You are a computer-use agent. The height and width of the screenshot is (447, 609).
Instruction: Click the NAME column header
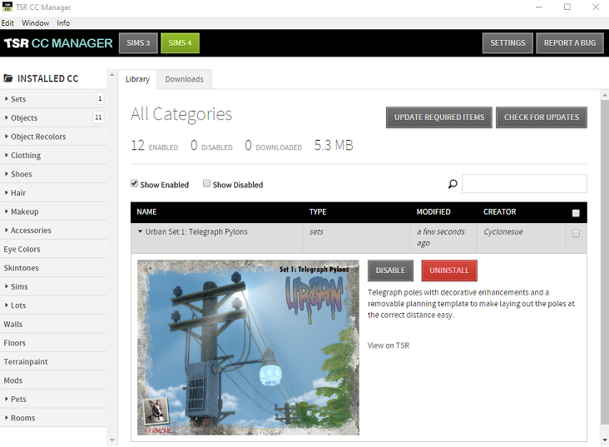pyautogui.click(x=146, y=211)
